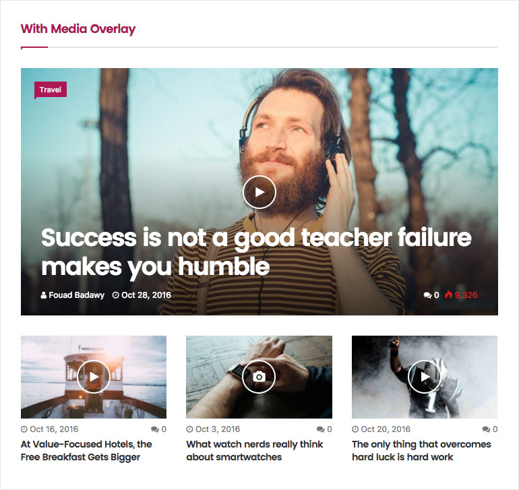
Task: Open the camera icon on the smartwatch thumbnail
Action: (259, 377)
